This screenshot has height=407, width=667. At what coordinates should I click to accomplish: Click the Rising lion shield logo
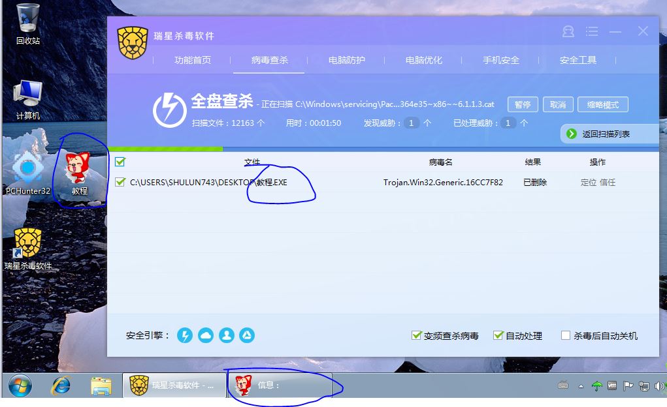click(x=133, y=42)
